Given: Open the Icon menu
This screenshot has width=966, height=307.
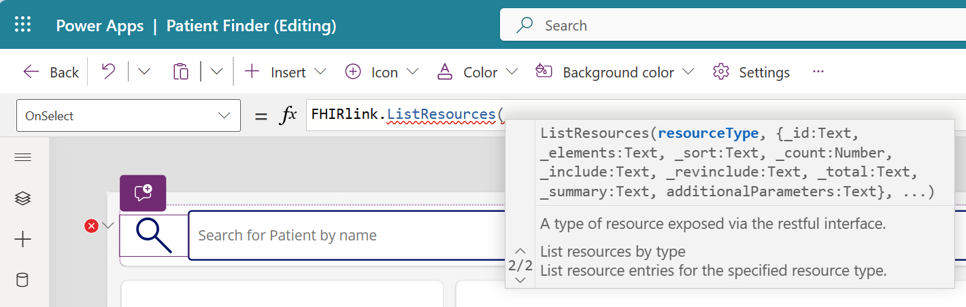Looking at the screenshot, I should (x=381, y=72).
